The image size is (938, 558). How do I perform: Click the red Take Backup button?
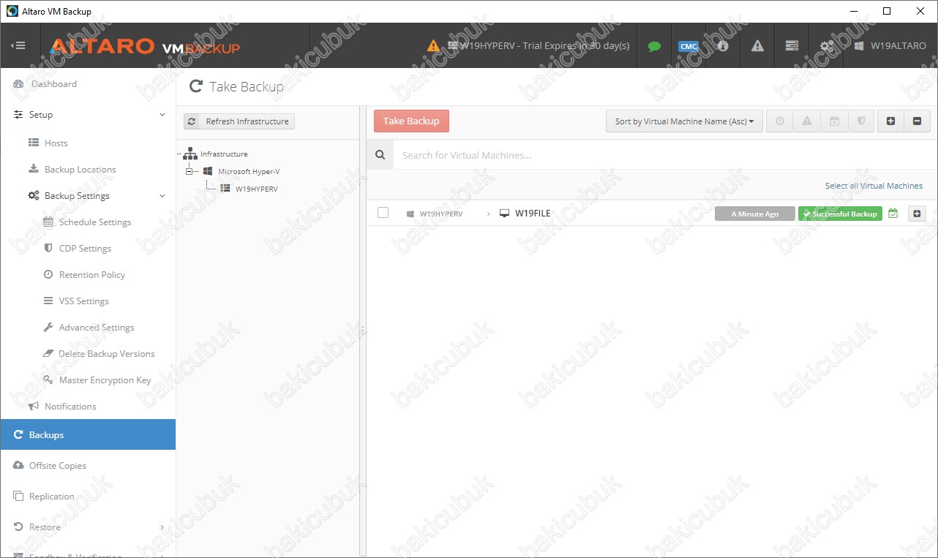click(411, 121)
